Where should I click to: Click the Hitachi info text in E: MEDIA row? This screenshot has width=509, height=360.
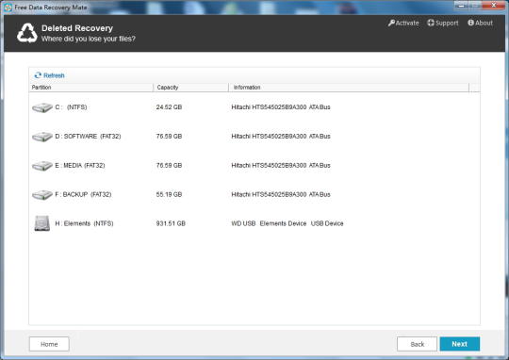coord(281,166)
